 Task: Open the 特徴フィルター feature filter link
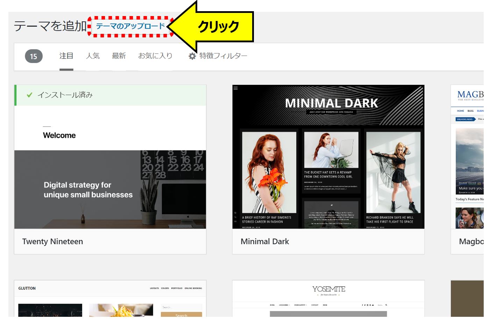[x=223, y=56]
